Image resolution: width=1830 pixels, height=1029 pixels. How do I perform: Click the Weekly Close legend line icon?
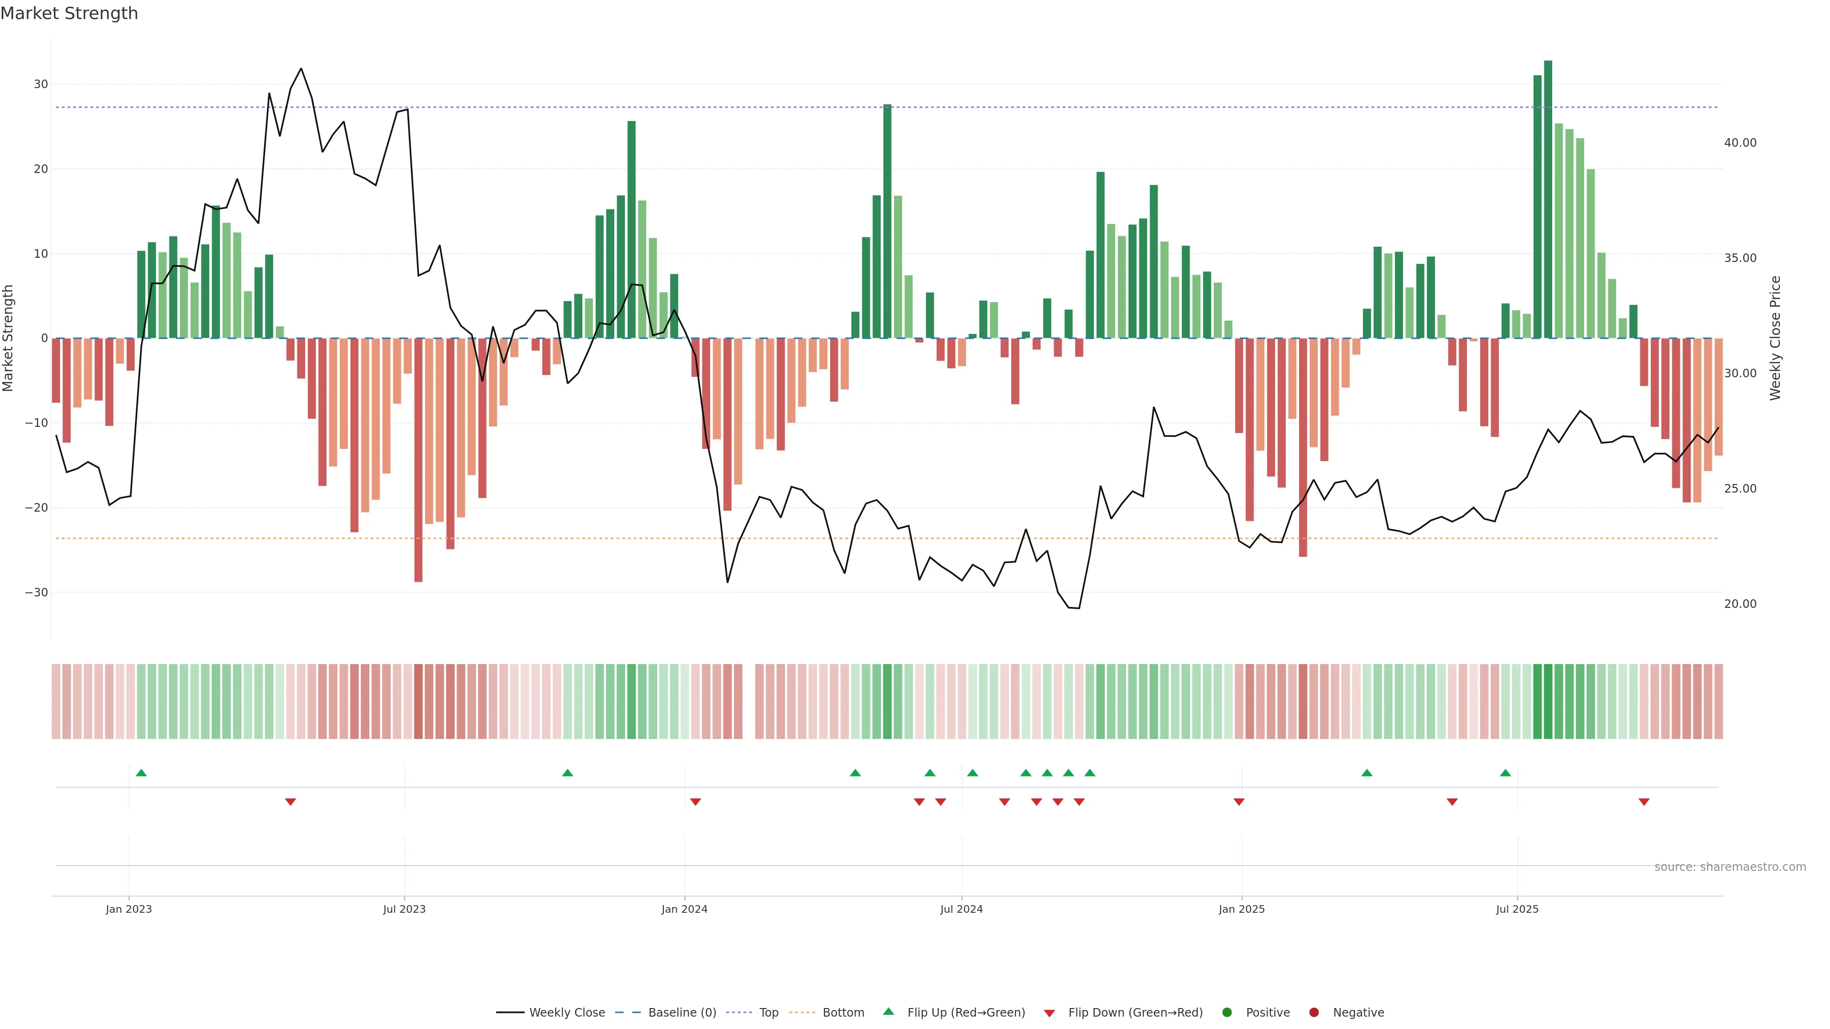click(x=510, y=1013)
